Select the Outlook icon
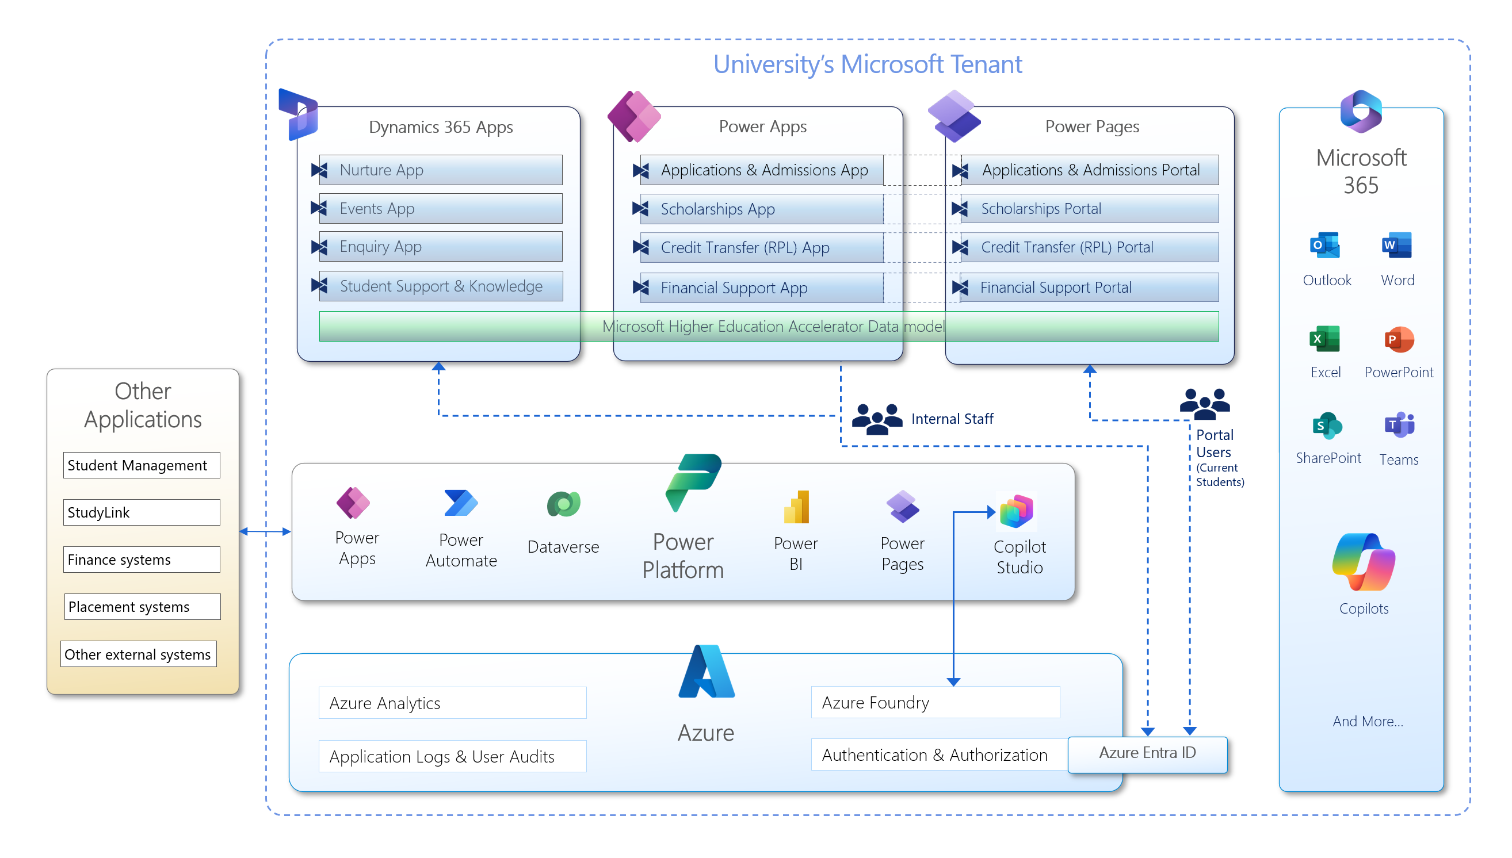 1324,245
